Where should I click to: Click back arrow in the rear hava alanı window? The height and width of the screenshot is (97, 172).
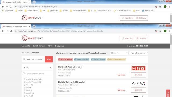[3, 7]
